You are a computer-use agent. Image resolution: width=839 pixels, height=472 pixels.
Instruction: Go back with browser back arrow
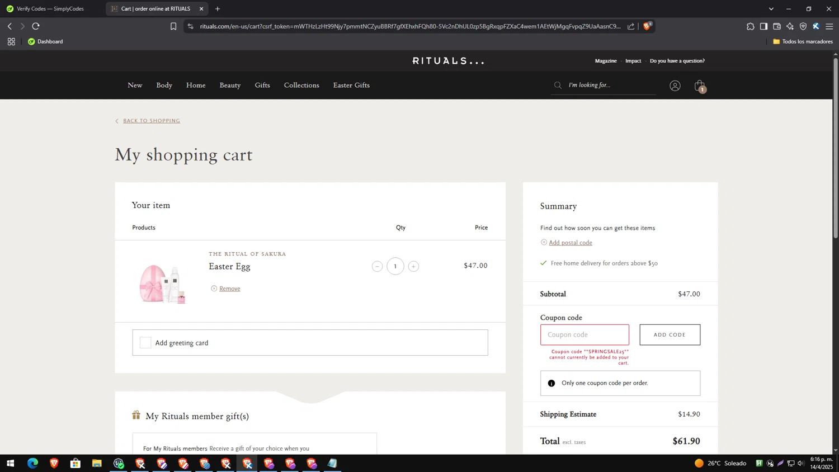(10, 26)
